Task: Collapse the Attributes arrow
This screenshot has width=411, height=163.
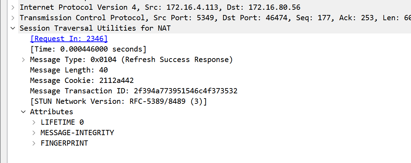Action: tap(23, 112)
